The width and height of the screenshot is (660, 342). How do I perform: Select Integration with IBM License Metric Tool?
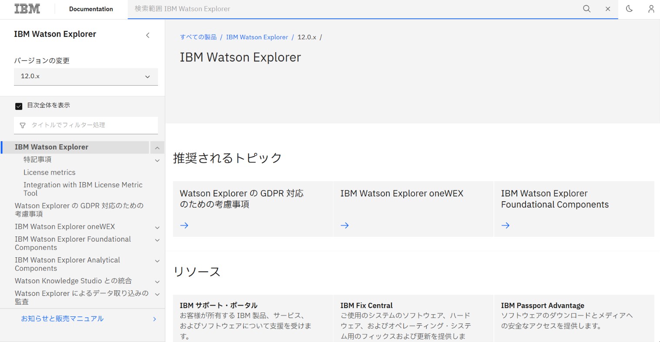[83, 189]
